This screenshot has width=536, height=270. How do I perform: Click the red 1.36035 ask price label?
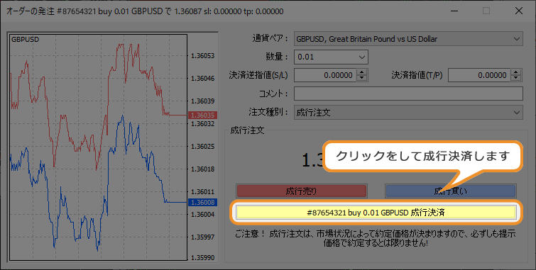tap(202, 115)
